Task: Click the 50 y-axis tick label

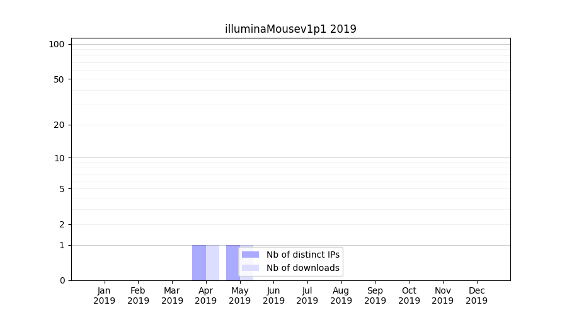Action: pyautogui.click(x=59, y=79)
